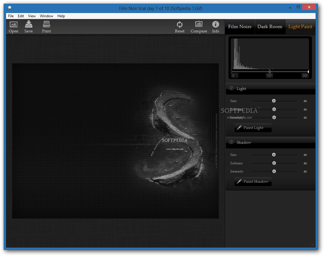Print the photo via the Print icon
The height and width of the screenshot is (256, 324).
click(46, 27)
